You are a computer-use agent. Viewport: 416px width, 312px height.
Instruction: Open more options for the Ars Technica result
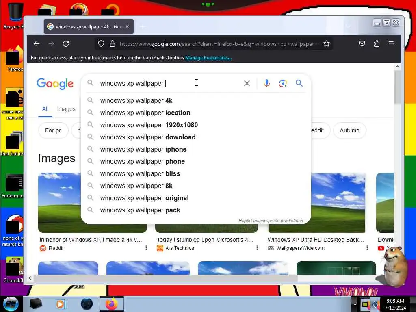257,248
